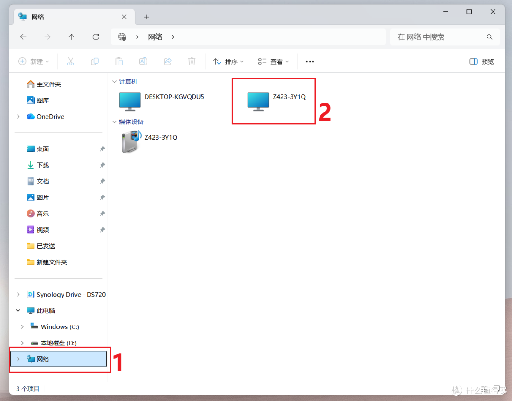Click the search magnifier icon
This screenshot has height=401, width=512.
(489, 37)
